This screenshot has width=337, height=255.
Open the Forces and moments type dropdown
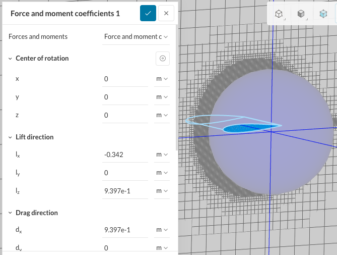click(136, 36)
